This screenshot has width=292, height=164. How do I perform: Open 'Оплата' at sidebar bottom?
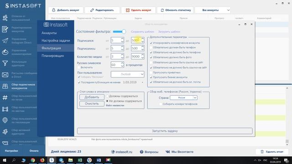tap(34, 151)
